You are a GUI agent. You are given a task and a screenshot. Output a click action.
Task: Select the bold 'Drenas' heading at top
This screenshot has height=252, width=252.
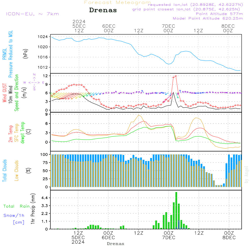pyautogui.click(x=103, y=10)
